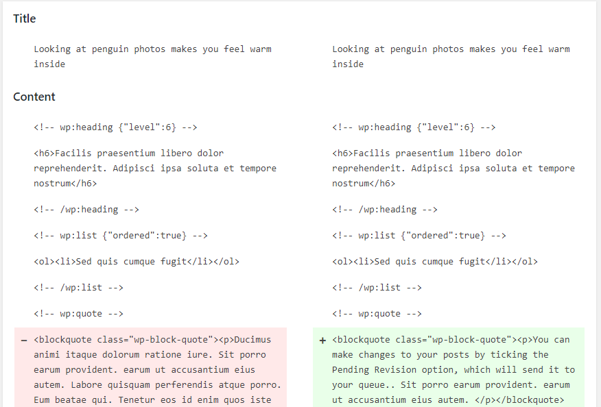The height and width of the screenshot is (407, 601).
Task: Click the right wp:list ordered comment line
Action: point(419,236)
